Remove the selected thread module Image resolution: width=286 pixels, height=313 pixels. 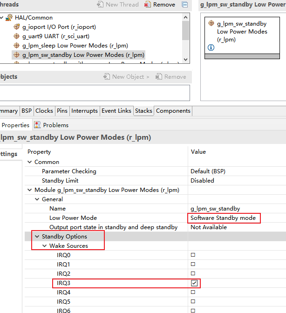(x=160, y=5)
